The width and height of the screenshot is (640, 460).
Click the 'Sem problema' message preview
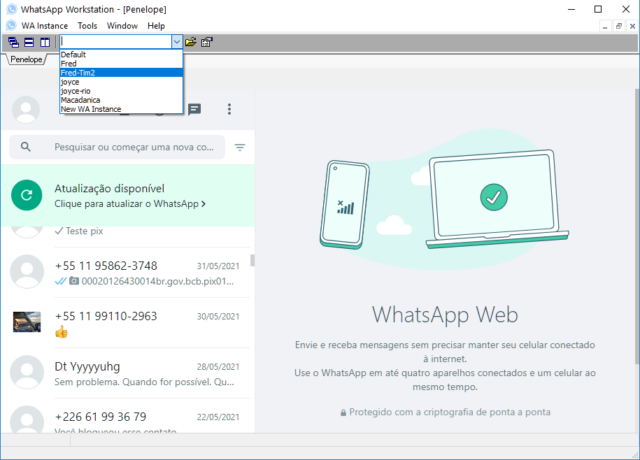pyautogui.click(x=144, y=382)
